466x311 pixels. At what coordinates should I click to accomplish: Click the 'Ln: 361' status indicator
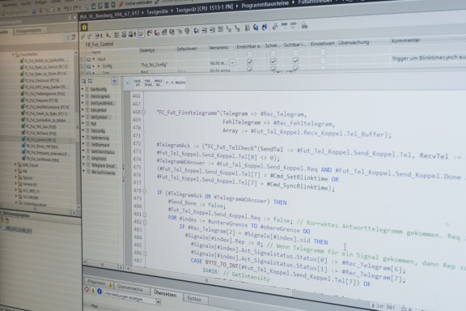click(386, 306)
